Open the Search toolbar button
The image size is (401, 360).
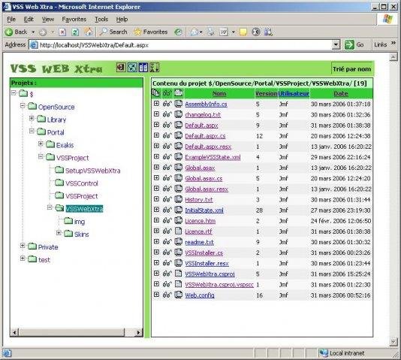(113, 32)
